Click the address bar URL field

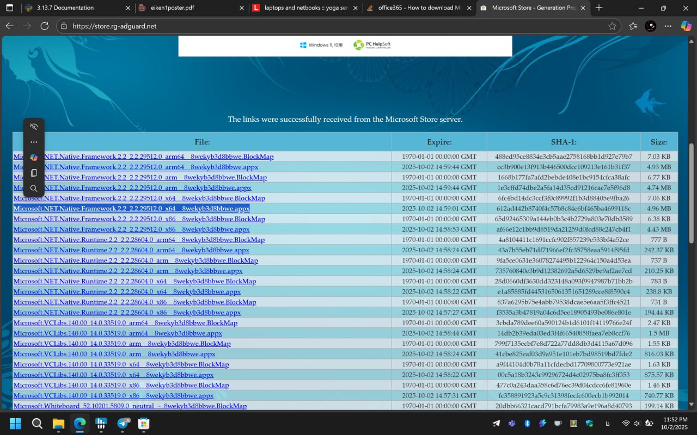(x=327, y=26)
